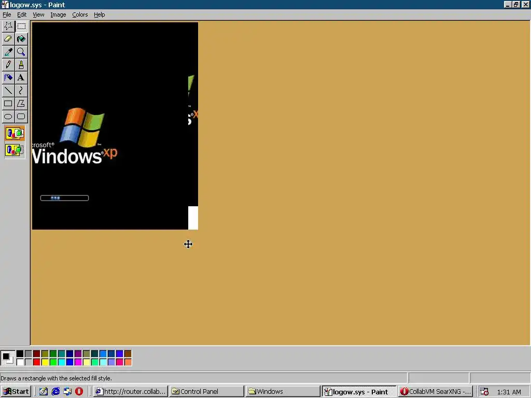Open the Start menu
The height and width of the screenshot is (398, 531).
pyautogui.click(x=16, y=392)
